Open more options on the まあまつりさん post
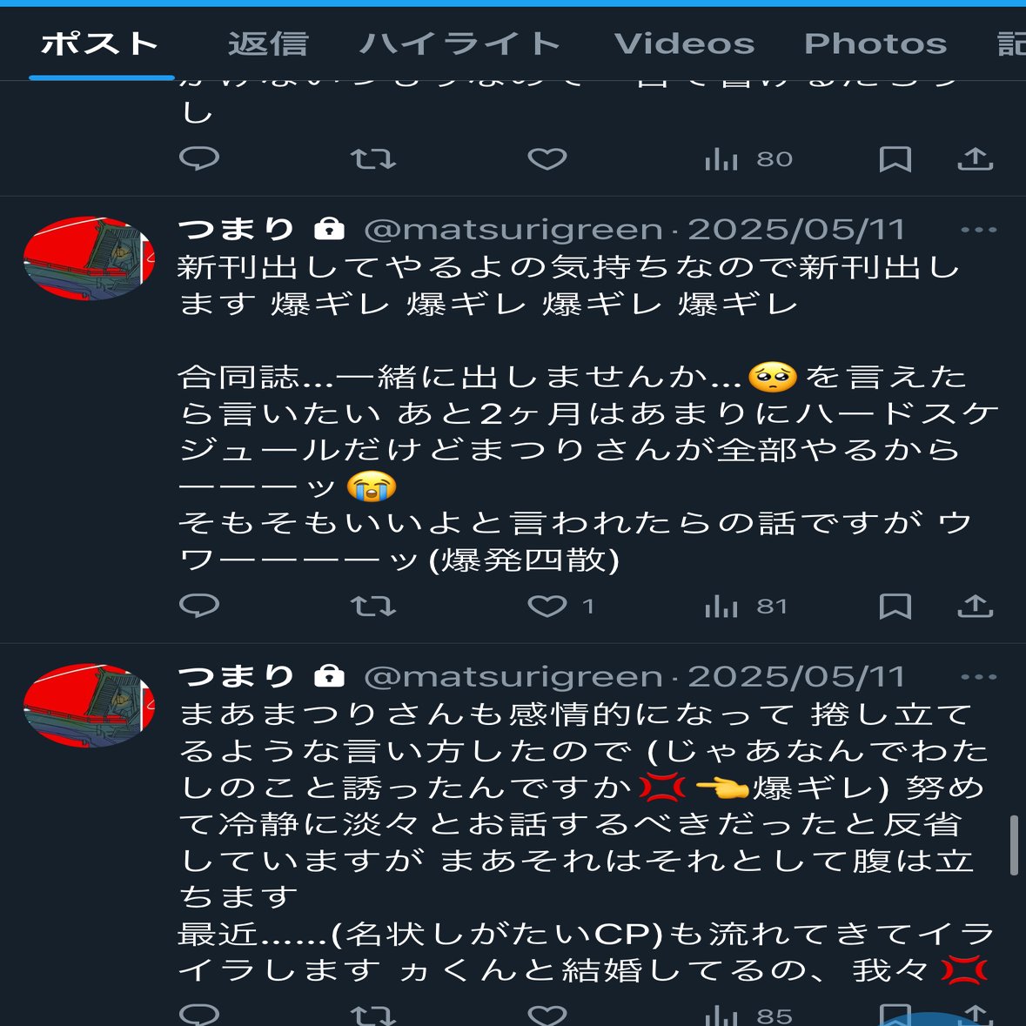1026x1026 pixels. [978, 677]
